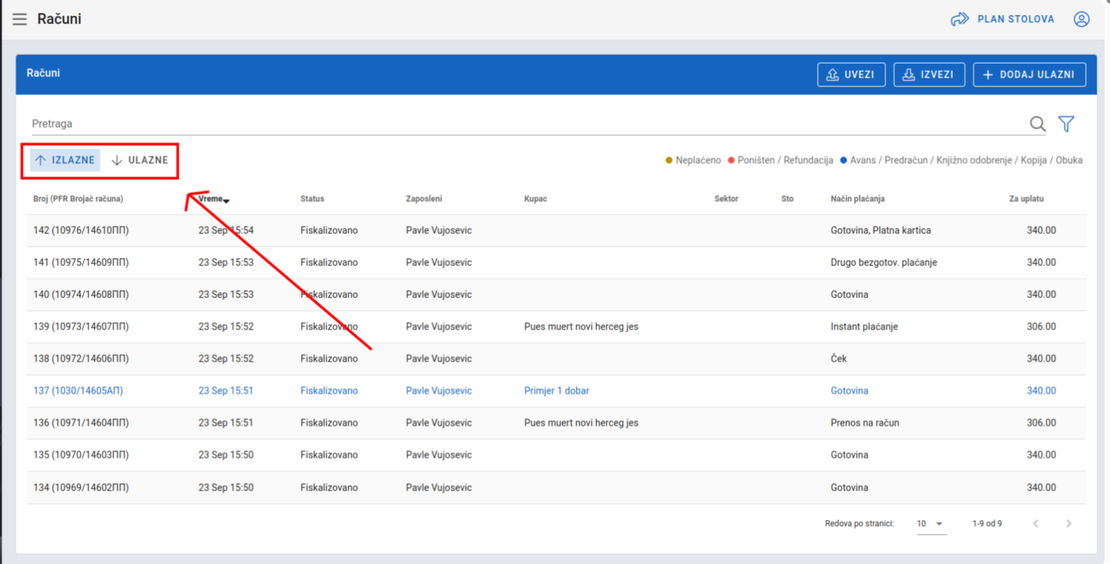Open the hamburger navigation menu

19,19
